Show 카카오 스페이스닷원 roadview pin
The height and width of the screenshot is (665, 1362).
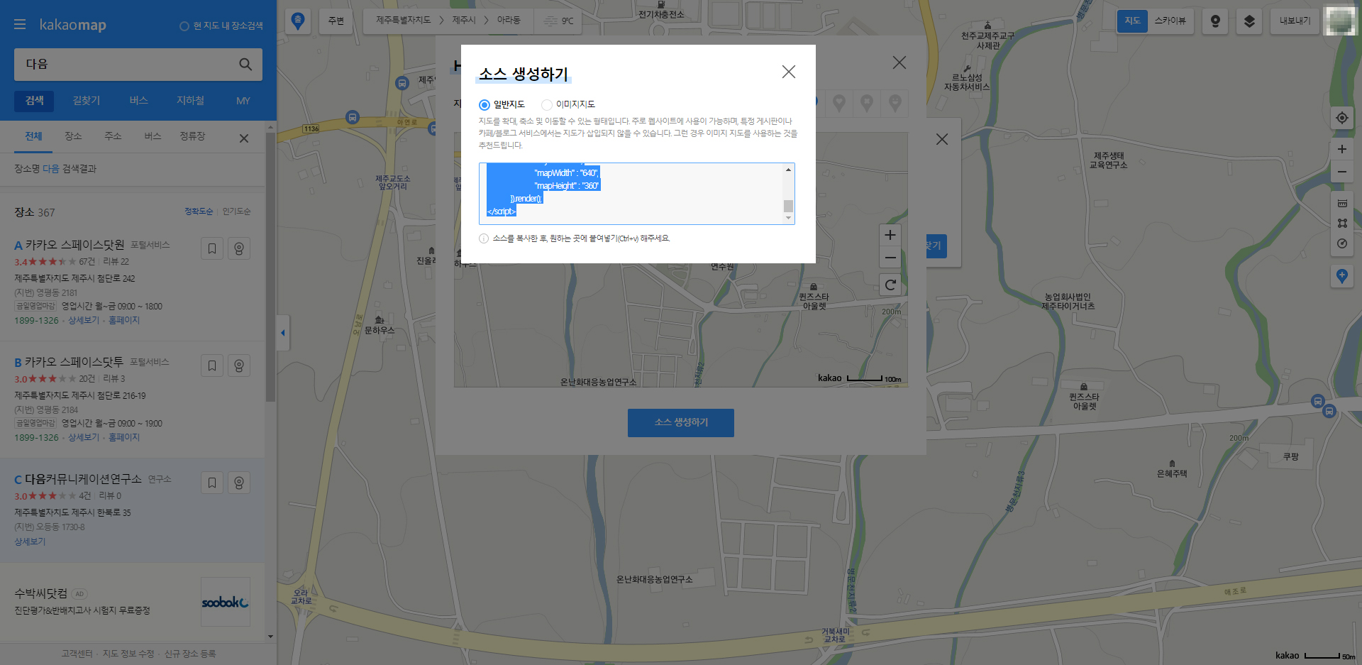point(239,248)
